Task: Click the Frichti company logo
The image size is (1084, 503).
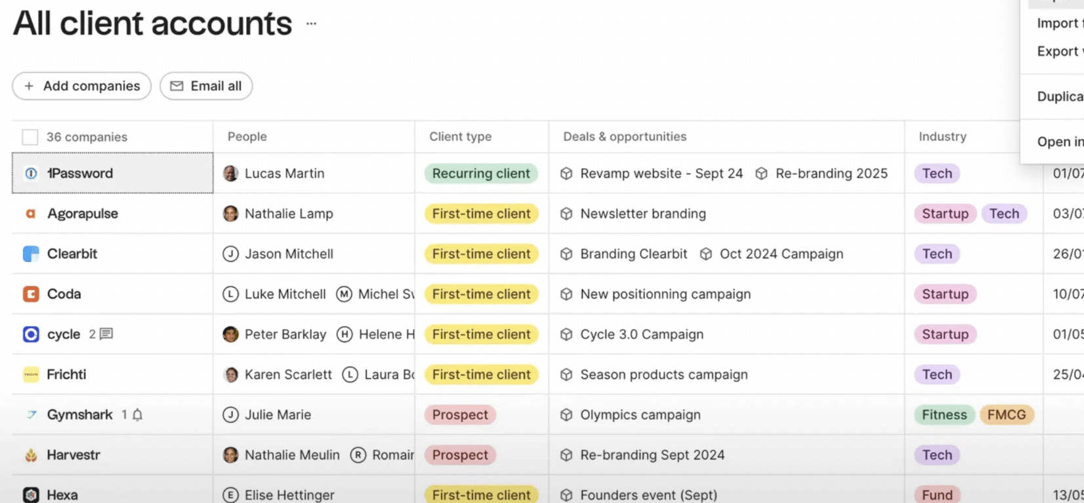Action: [x=31, y=375]
